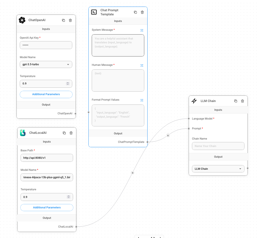The image size is (259, 238).
Task: Click the ChatLocalAI node logo icon
Action: coord(22,133)
